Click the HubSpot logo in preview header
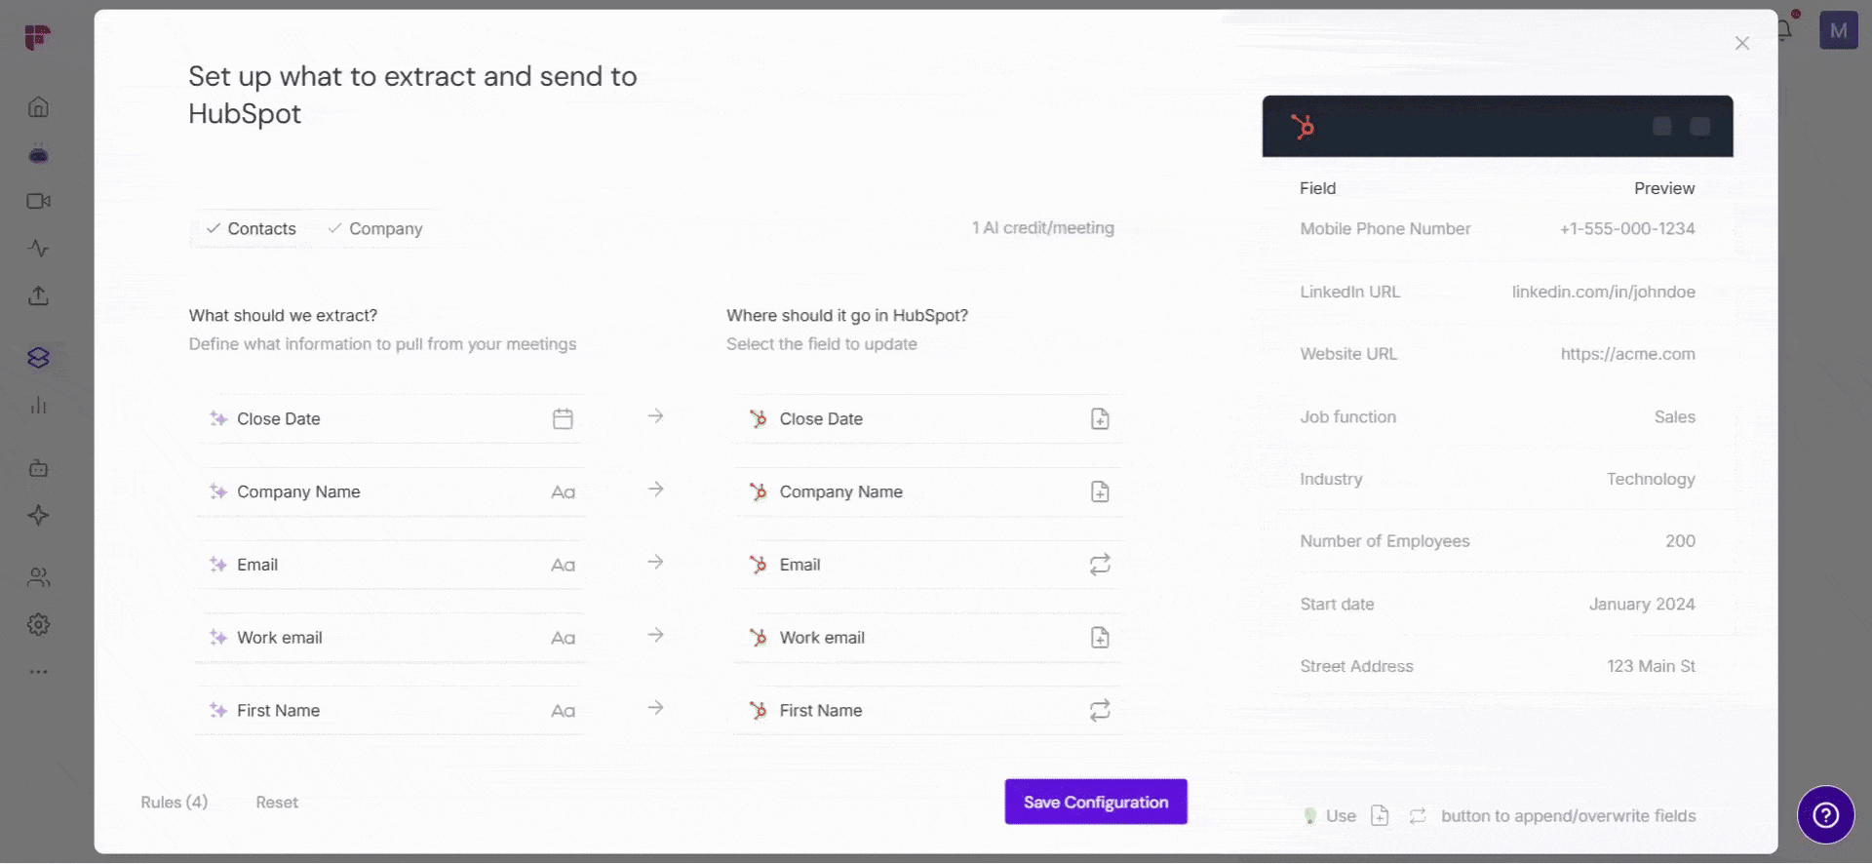 click(x=1303, y=127)
